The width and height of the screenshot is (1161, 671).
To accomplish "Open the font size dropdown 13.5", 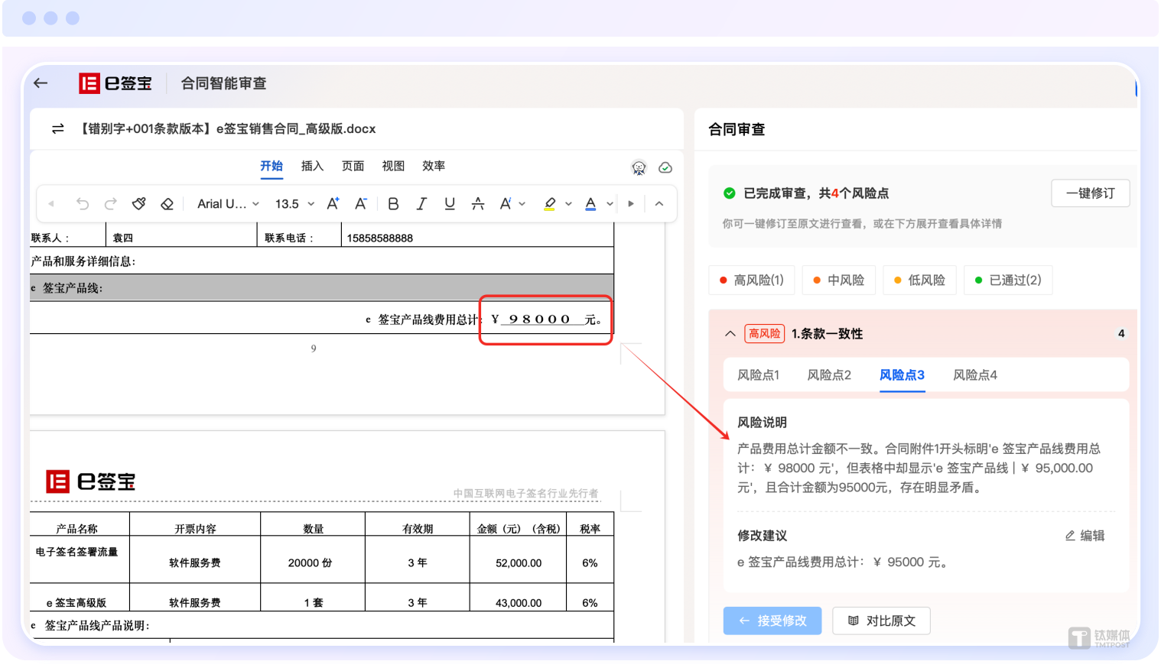I will point(294,204).
